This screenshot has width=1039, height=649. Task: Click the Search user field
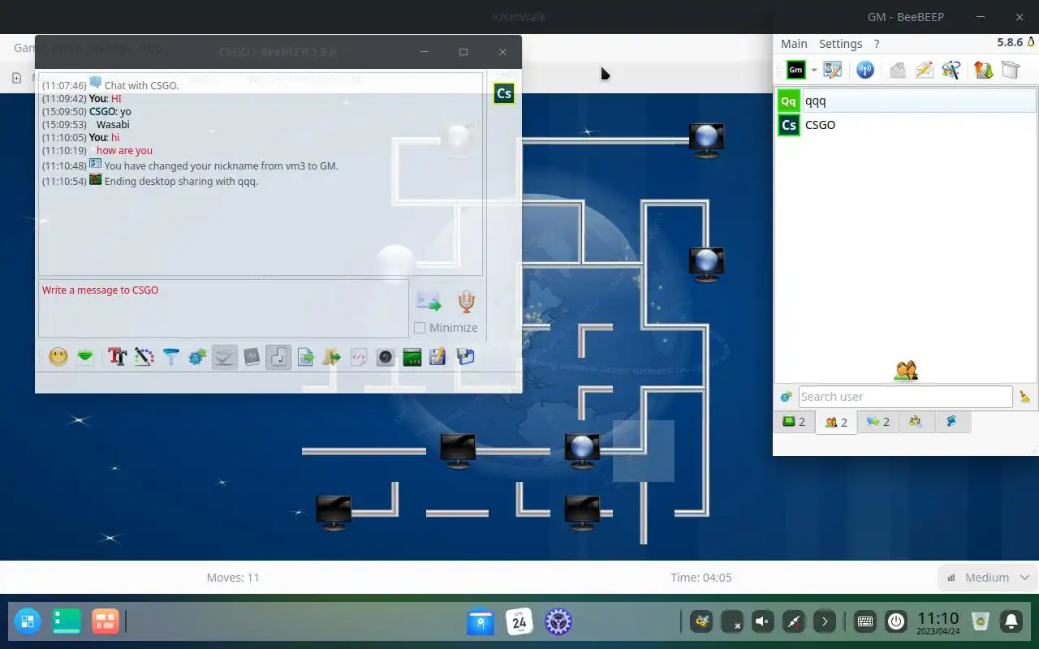tap(905, 397)
